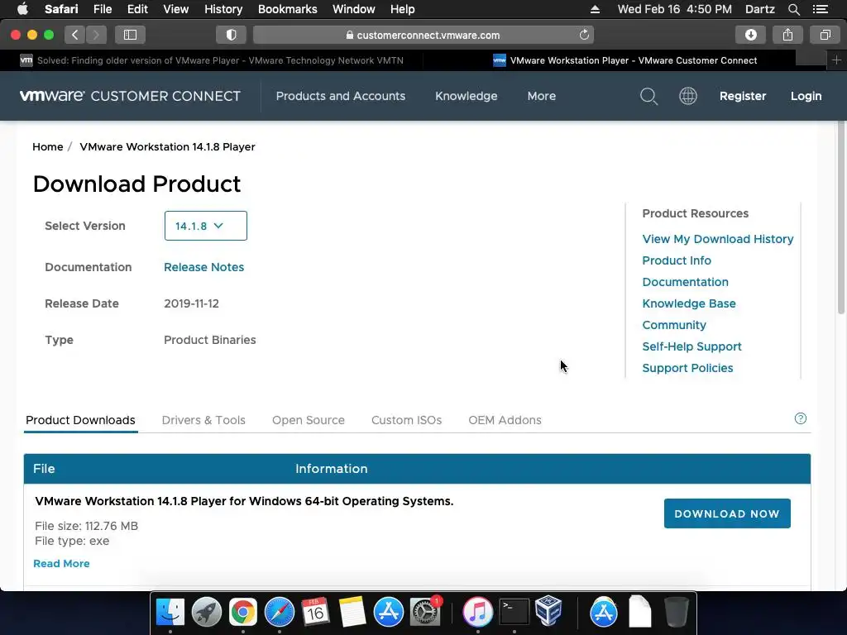
Task: Select Product Downloads tab
Action: [80, 420]
